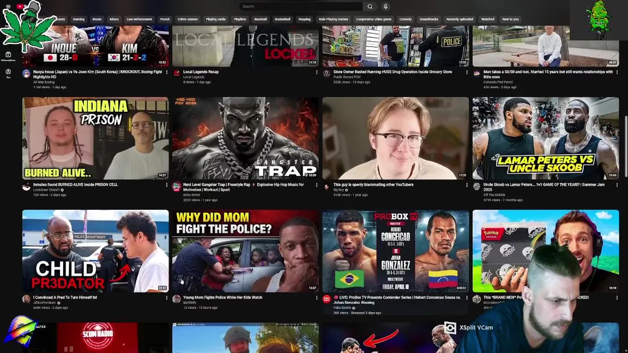Select the Playing cards filter chip
The width and height of the screenshot is (628, 353).
215,19
